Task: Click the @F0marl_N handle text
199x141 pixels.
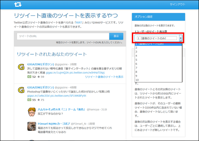Action: coord(79,124)
